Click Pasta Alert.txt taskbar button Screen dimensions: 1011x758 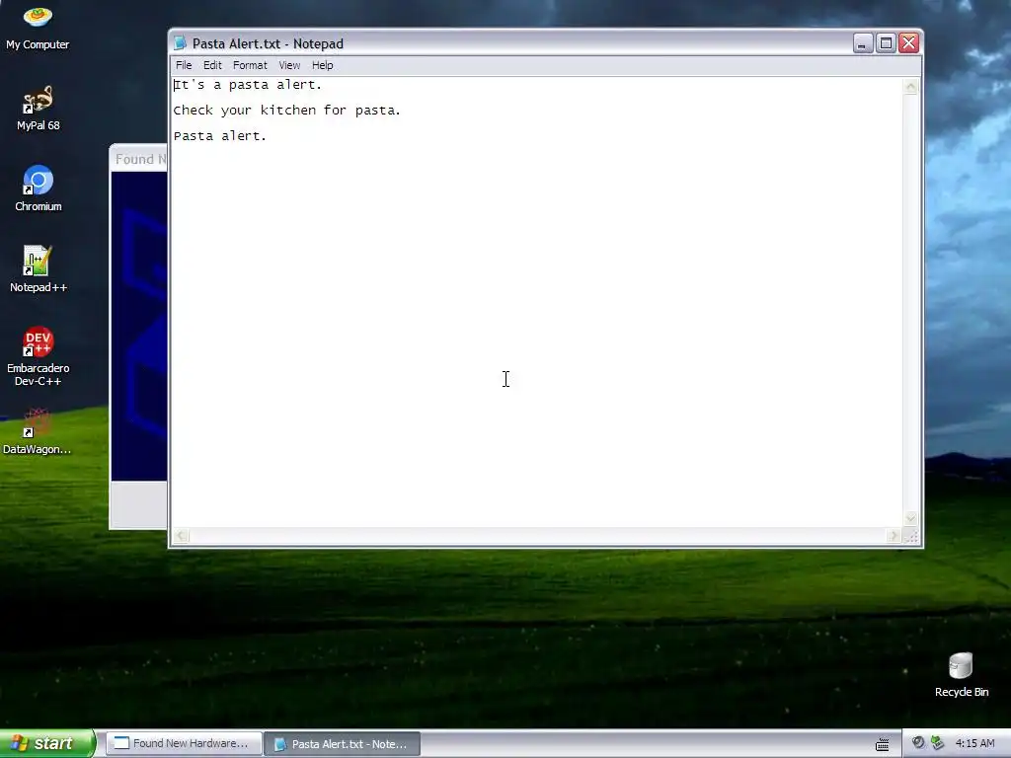tap(343, 744)
